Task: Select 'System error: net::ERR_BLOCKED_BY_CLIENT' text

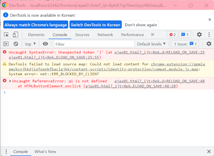Action: pyautogui.click(x=54, y=74)
